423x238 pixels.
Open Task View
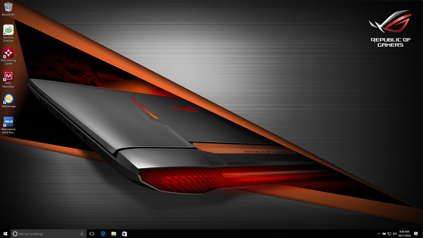92,234
